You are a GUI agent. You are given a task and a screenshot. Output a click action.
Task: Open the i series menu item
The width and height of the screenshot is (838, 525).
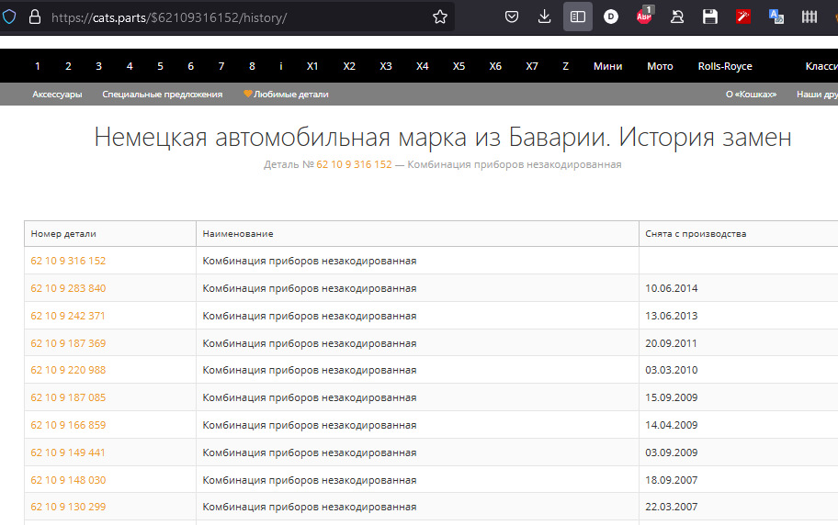(281, 66)
